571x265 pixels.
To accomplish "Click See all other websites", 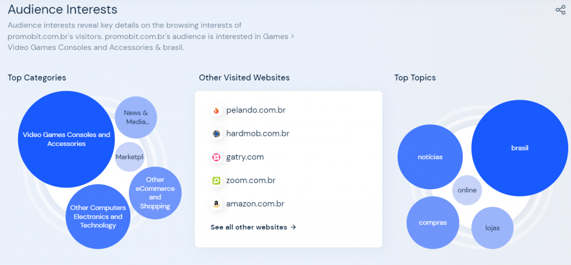I will click(253, 227).
